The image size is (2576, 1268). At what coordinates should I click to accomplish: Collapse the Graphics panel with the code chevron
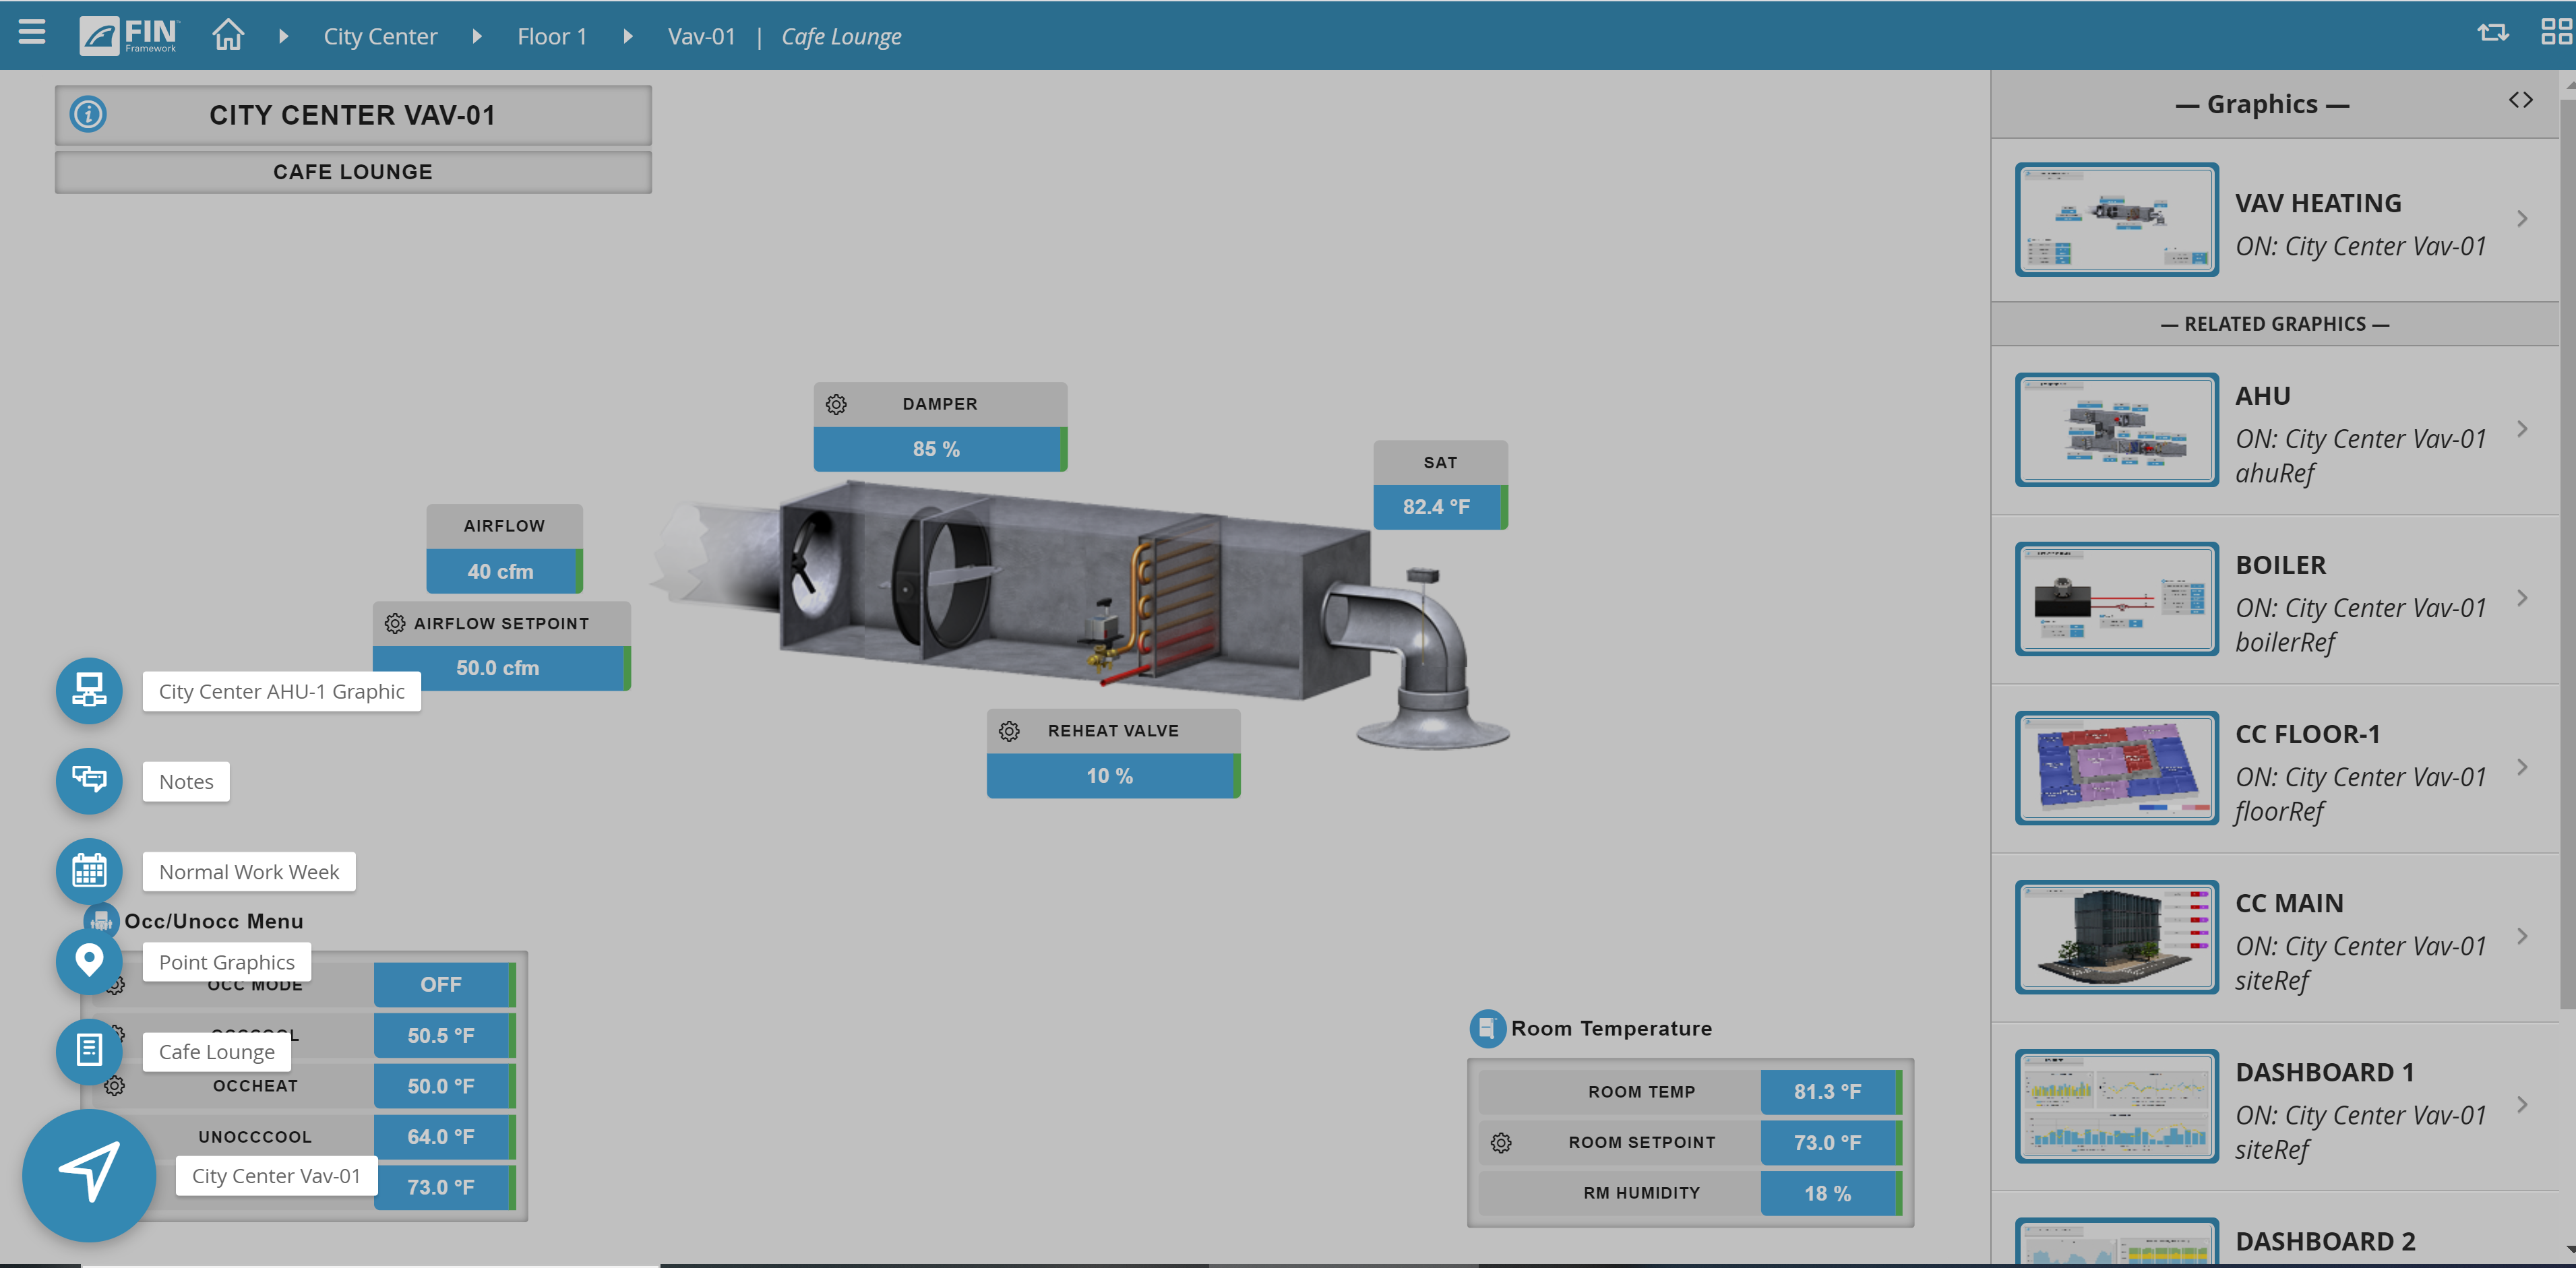point(2521,99)
